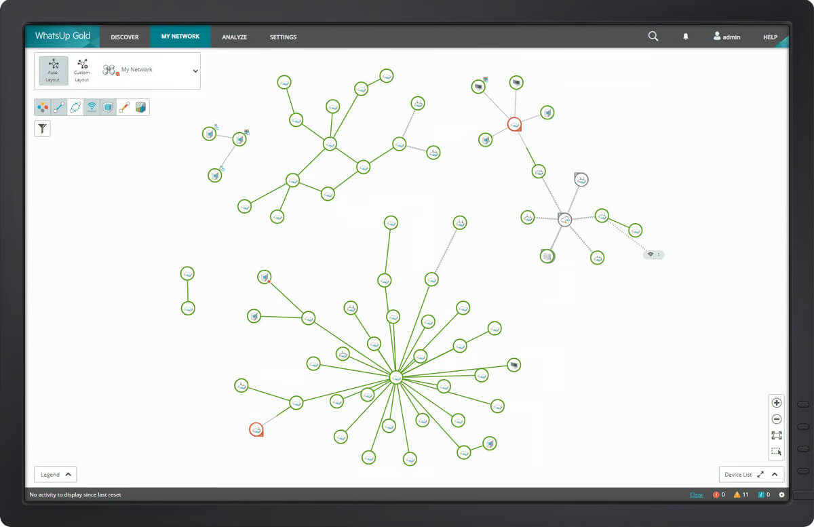The height and width of the screenshot is (527, 814).
Task: Toggle the blue link connectivity overlay
Action: click(x=59, y=107)
